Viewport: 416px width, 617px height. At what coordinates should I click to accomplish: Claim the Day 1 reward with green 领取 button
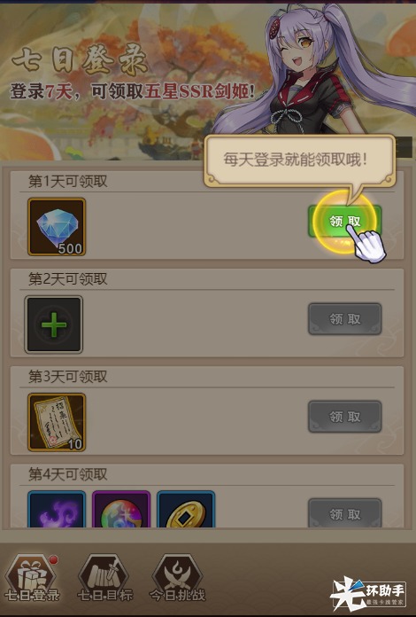point(344,221)
